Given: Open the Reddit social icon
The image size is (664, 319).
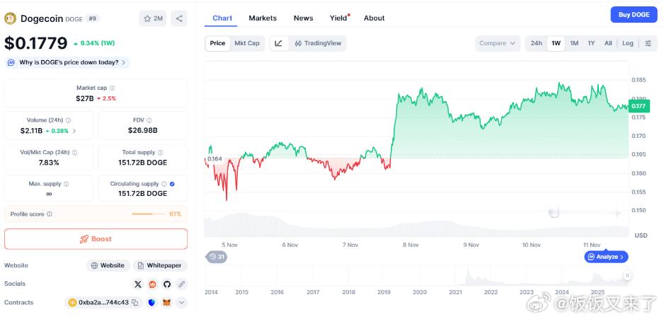Looking at the screenshot, I should coord(152,284).
